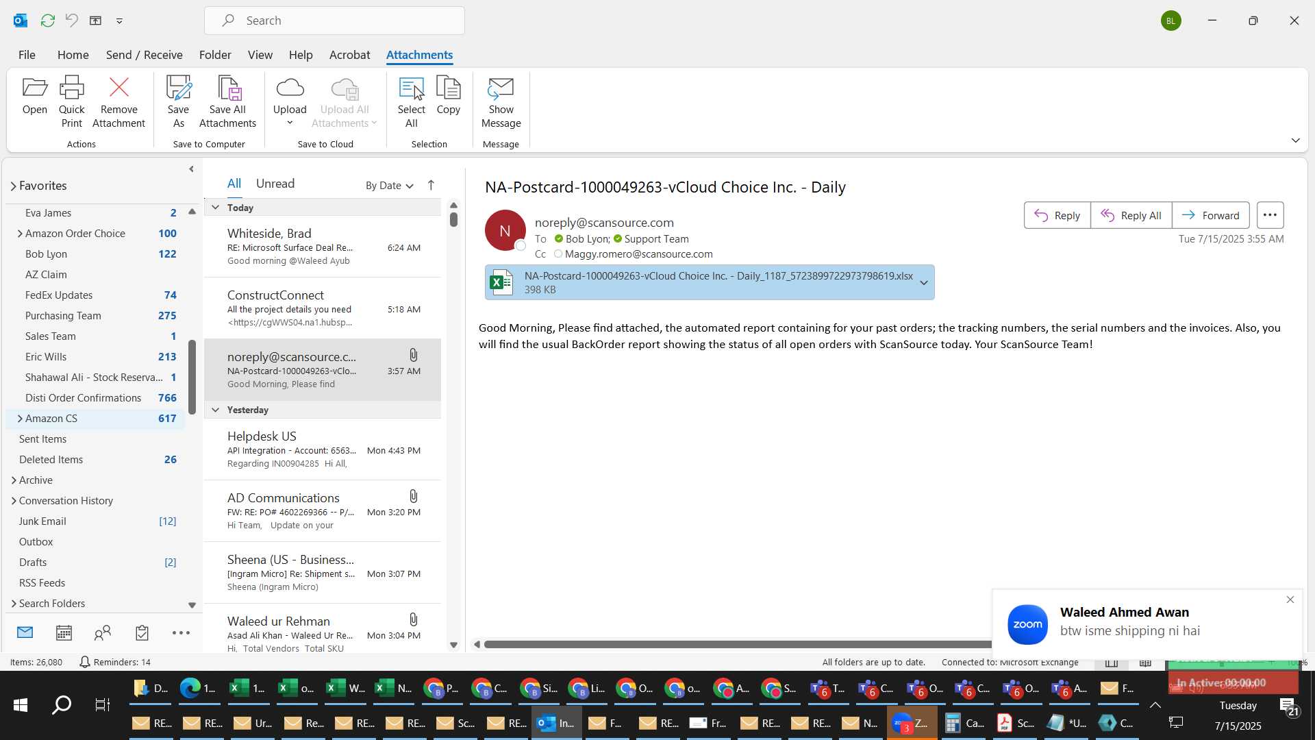The image size is (1315, 740).
Task: Switch to the Home ribbon tab
Action: pyautogui.click(x=73, y=55)
